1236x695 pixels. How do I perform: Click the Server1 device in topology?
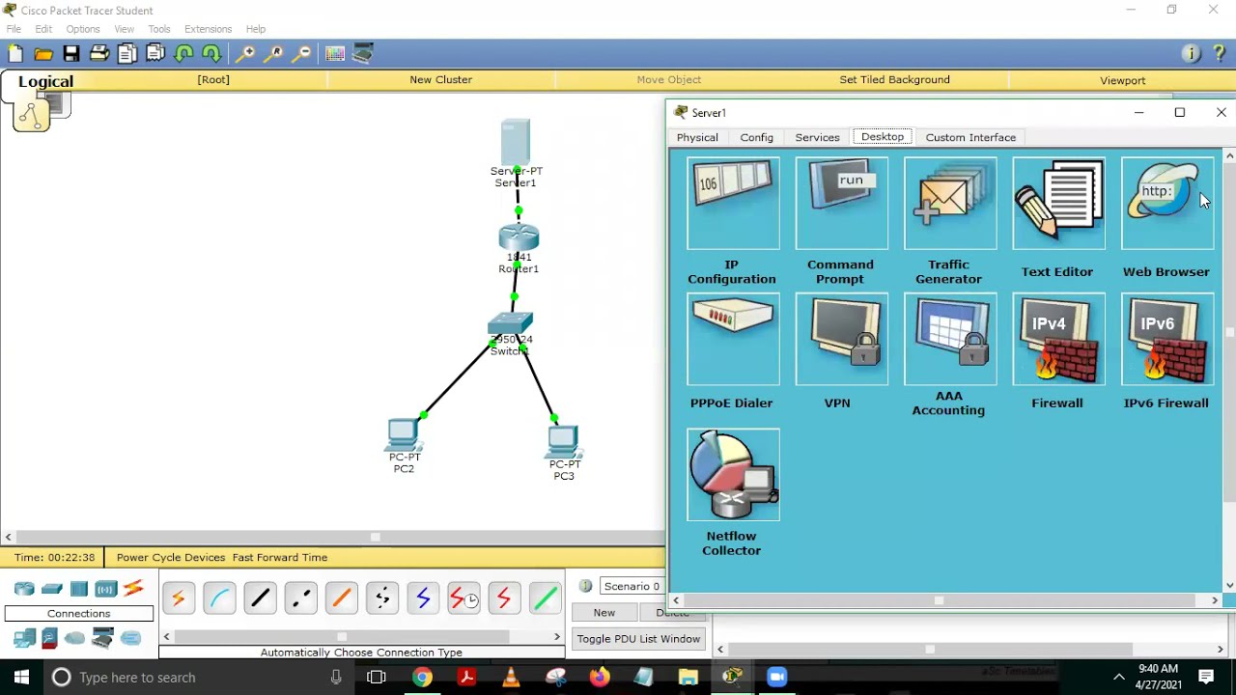[516, 144]
